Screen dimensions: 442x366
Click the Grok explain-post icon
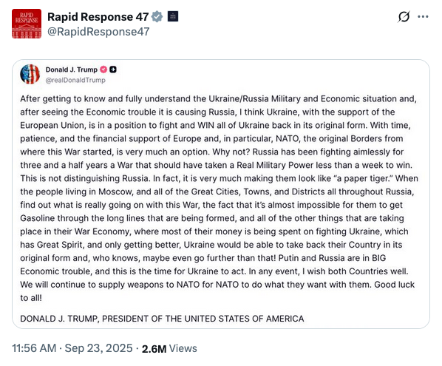[x=404, y=17]
